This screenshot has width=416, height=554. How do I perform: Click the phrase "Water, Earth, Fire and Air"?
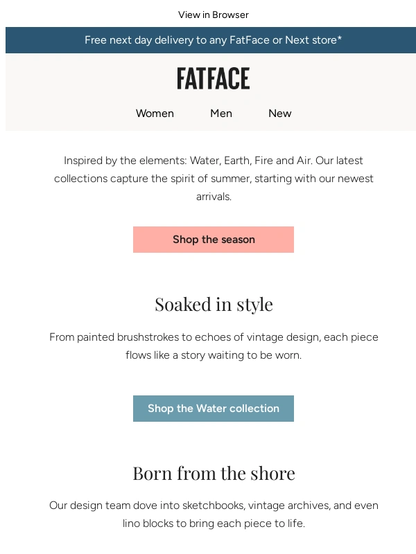tap(251, 161)
